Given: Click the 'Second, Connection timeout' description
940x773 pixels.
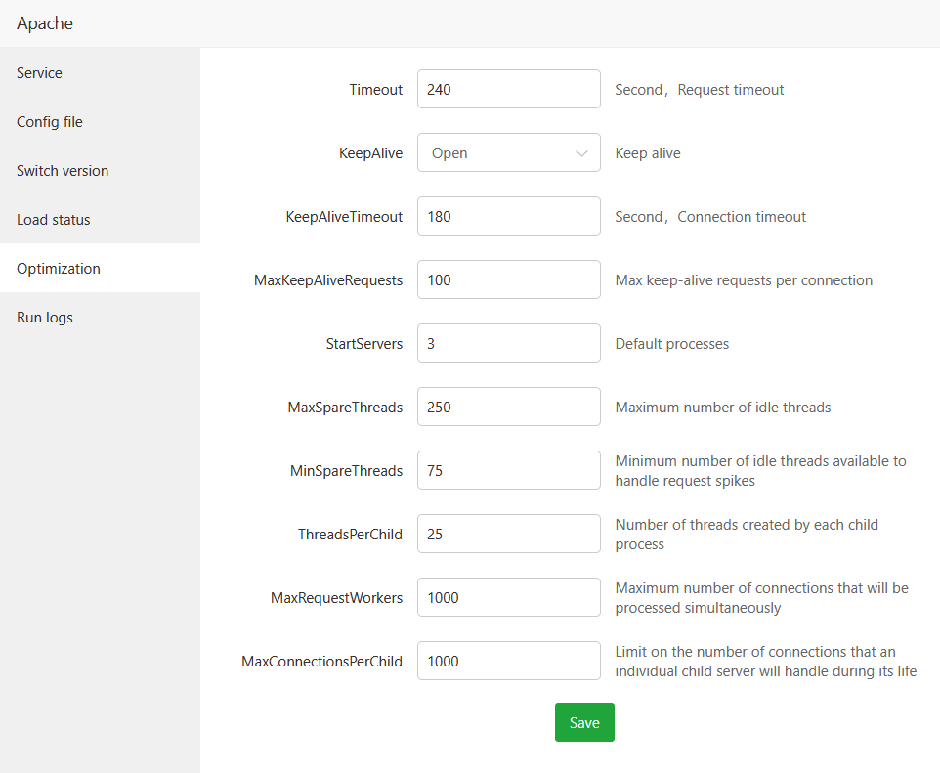Looking at the screenshot, I should click(710, 217).
